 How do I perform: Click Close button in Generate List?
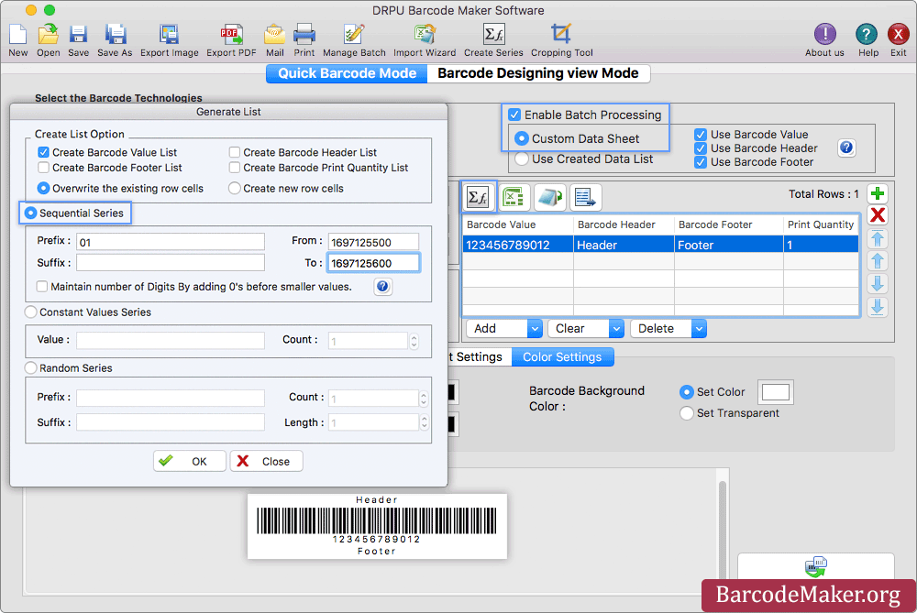[x=266, y=461]
